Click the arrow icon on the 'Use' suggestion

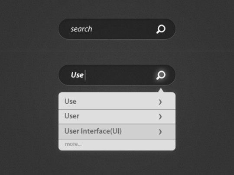pyautogui.click(x=160, y=102)
